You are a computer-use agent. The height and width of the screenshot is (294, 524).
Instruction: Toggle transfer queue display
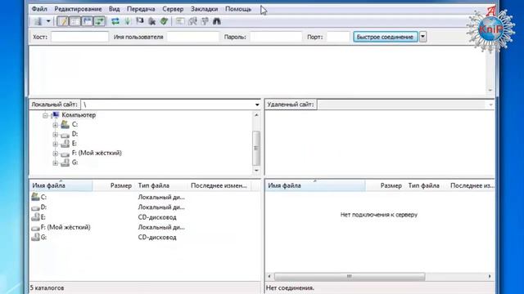point(100,22)
